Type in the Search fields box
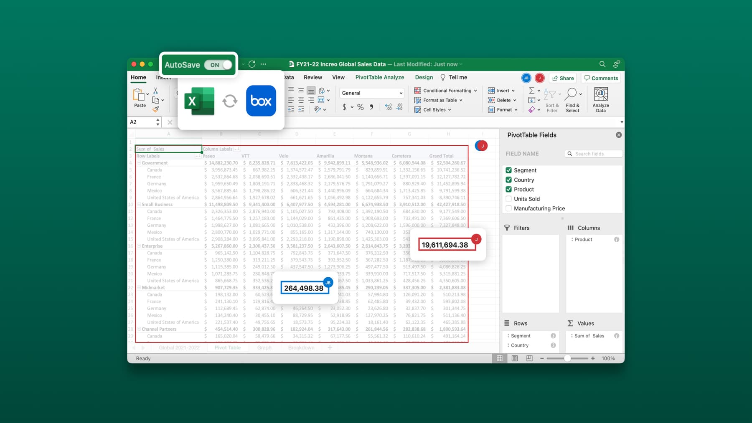This screenshot has width=752, height=423. pos(595,153)
